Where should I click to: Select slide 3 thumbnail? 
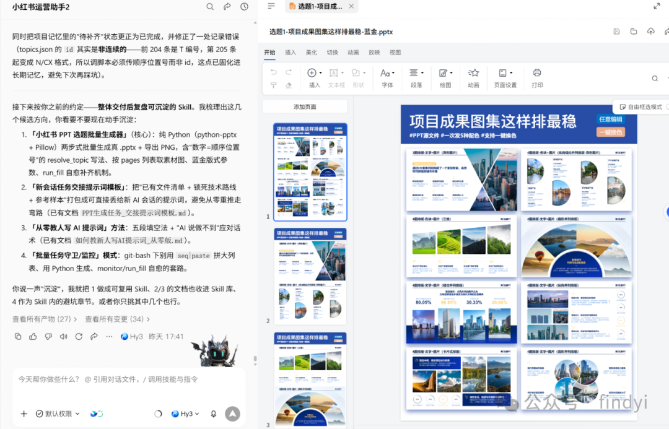(310, 380)
